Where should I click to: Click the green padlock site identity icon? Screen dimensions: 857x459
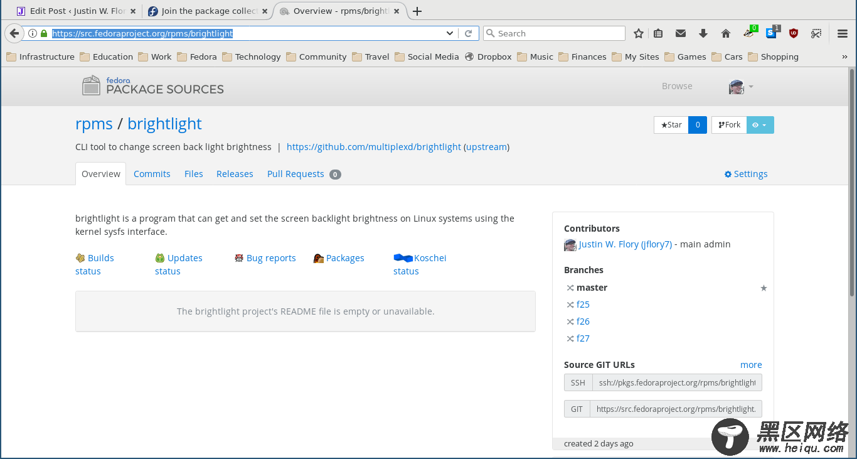point(43,33)
